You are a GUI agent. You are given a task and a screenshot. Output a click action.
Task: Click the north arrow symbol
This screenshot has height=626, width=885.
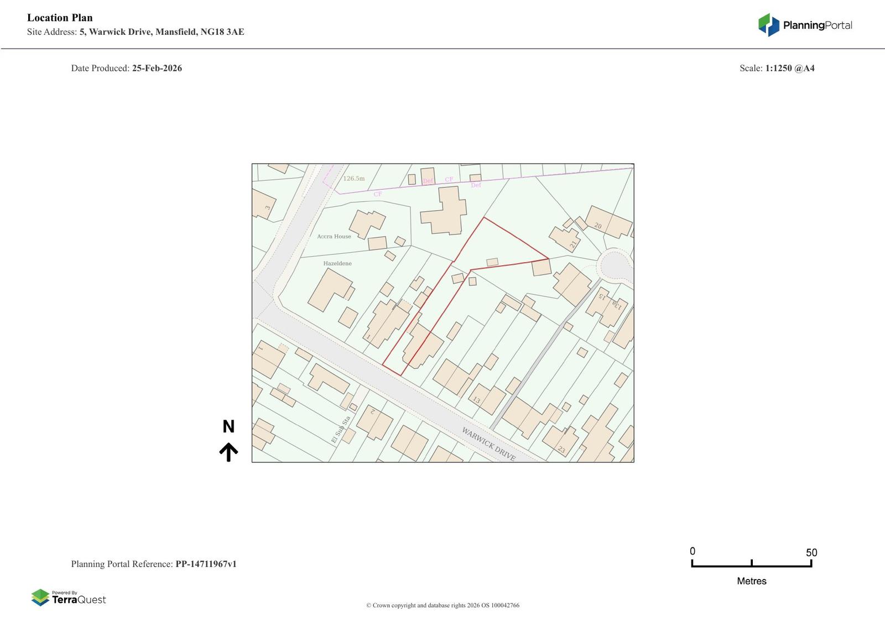228,452
